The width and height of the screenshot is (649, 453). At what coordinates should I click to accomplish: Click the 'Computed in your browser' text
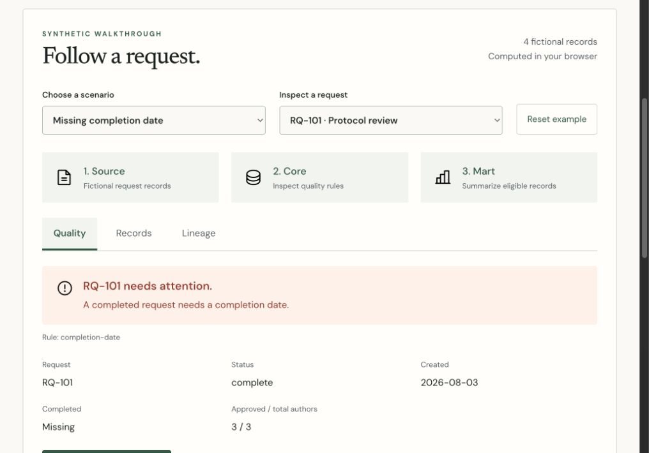click(542, 56)
